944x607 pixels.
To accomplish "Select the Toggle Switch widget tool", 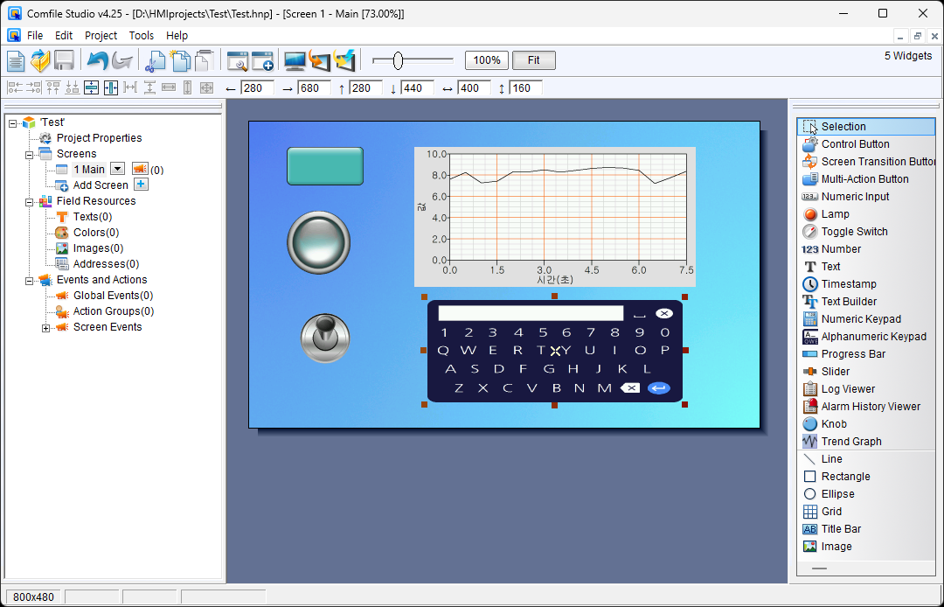I will point(845,231).
